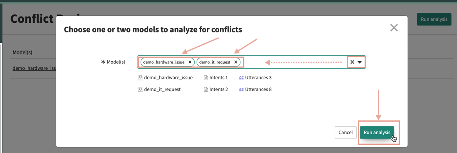Click the 'Utterances 8' text
Viewport: 457px width, 153px height.
(258, 89)
